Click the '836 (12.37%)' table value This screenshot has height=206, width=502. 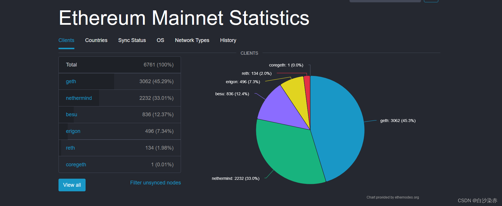[x=158, y=115]
